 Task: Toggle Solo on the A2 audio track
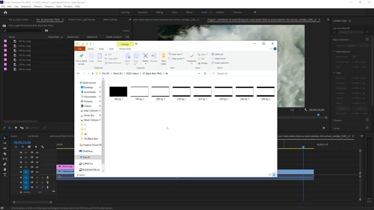click(43, 183)
